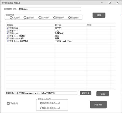The height and width of the screenshot is (113, 122).
Task: Uncheck the 野狼DISCO 麦千文 row checkbox
Action: click(x=8, y=28)
